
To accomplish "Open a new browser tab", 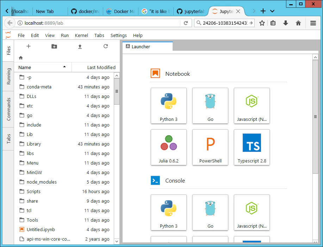I will click(263, 11).
